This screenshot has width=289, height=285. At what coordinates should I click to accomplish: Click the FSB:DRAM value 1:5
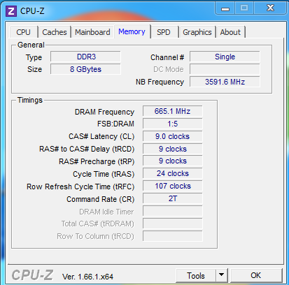click(173, 124)
